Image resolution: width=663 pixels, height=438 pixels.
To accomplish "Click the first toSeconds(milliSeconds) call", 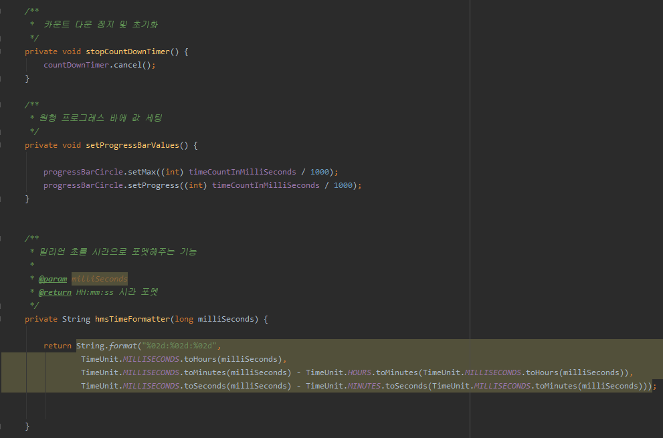I will [x=238, y=386].
